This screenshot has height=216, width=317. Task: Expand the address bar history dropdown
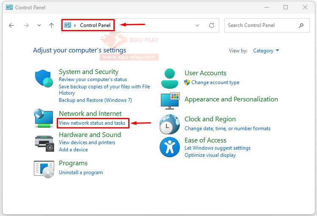click(197, 25)
